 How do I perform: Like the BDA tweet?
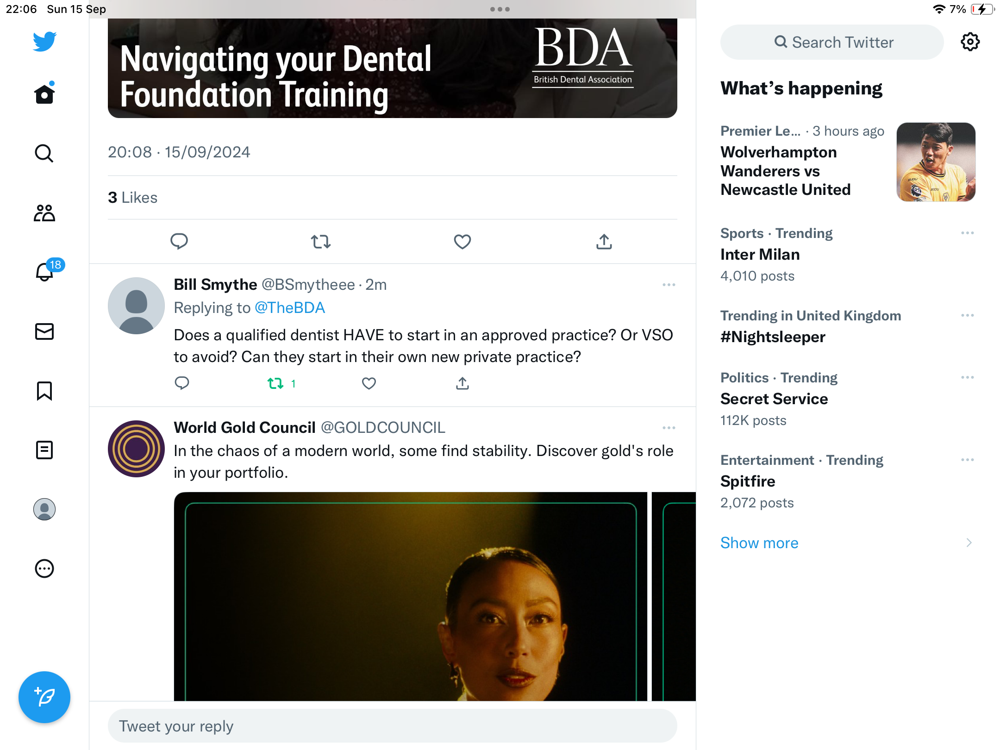pyautogui.click(x=462, y=241)
